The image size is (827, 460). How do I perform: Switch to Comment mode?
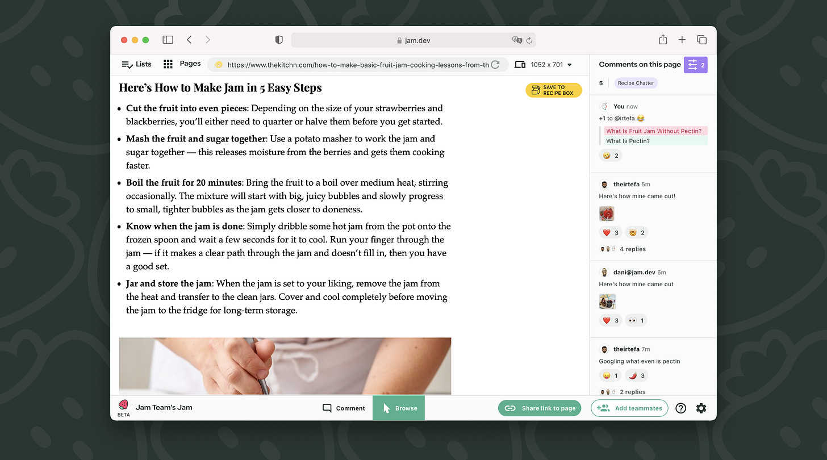(344, 408)
